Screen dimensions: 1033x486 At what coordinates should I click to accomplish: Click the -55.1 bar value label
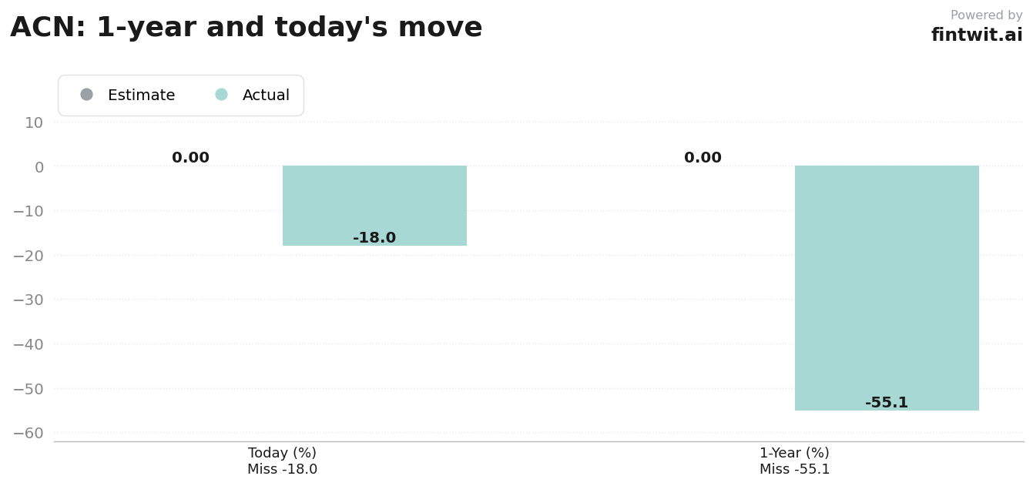pyautogui.click(x=887, y=403)
